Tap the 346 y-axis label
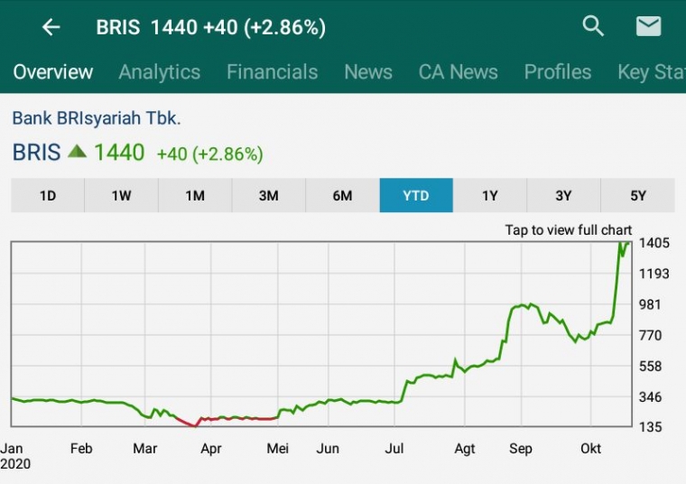 click(650, 397)
